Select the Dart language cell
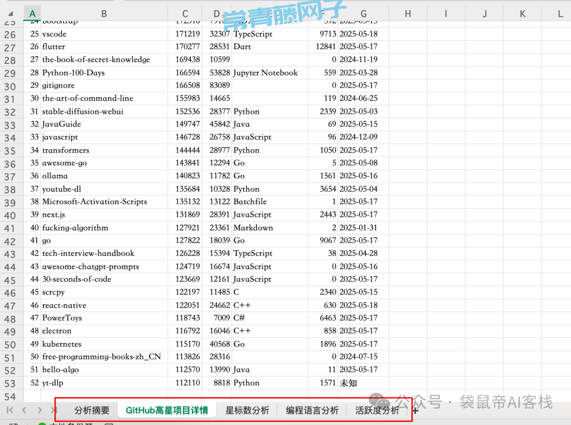 coord(270,46)
